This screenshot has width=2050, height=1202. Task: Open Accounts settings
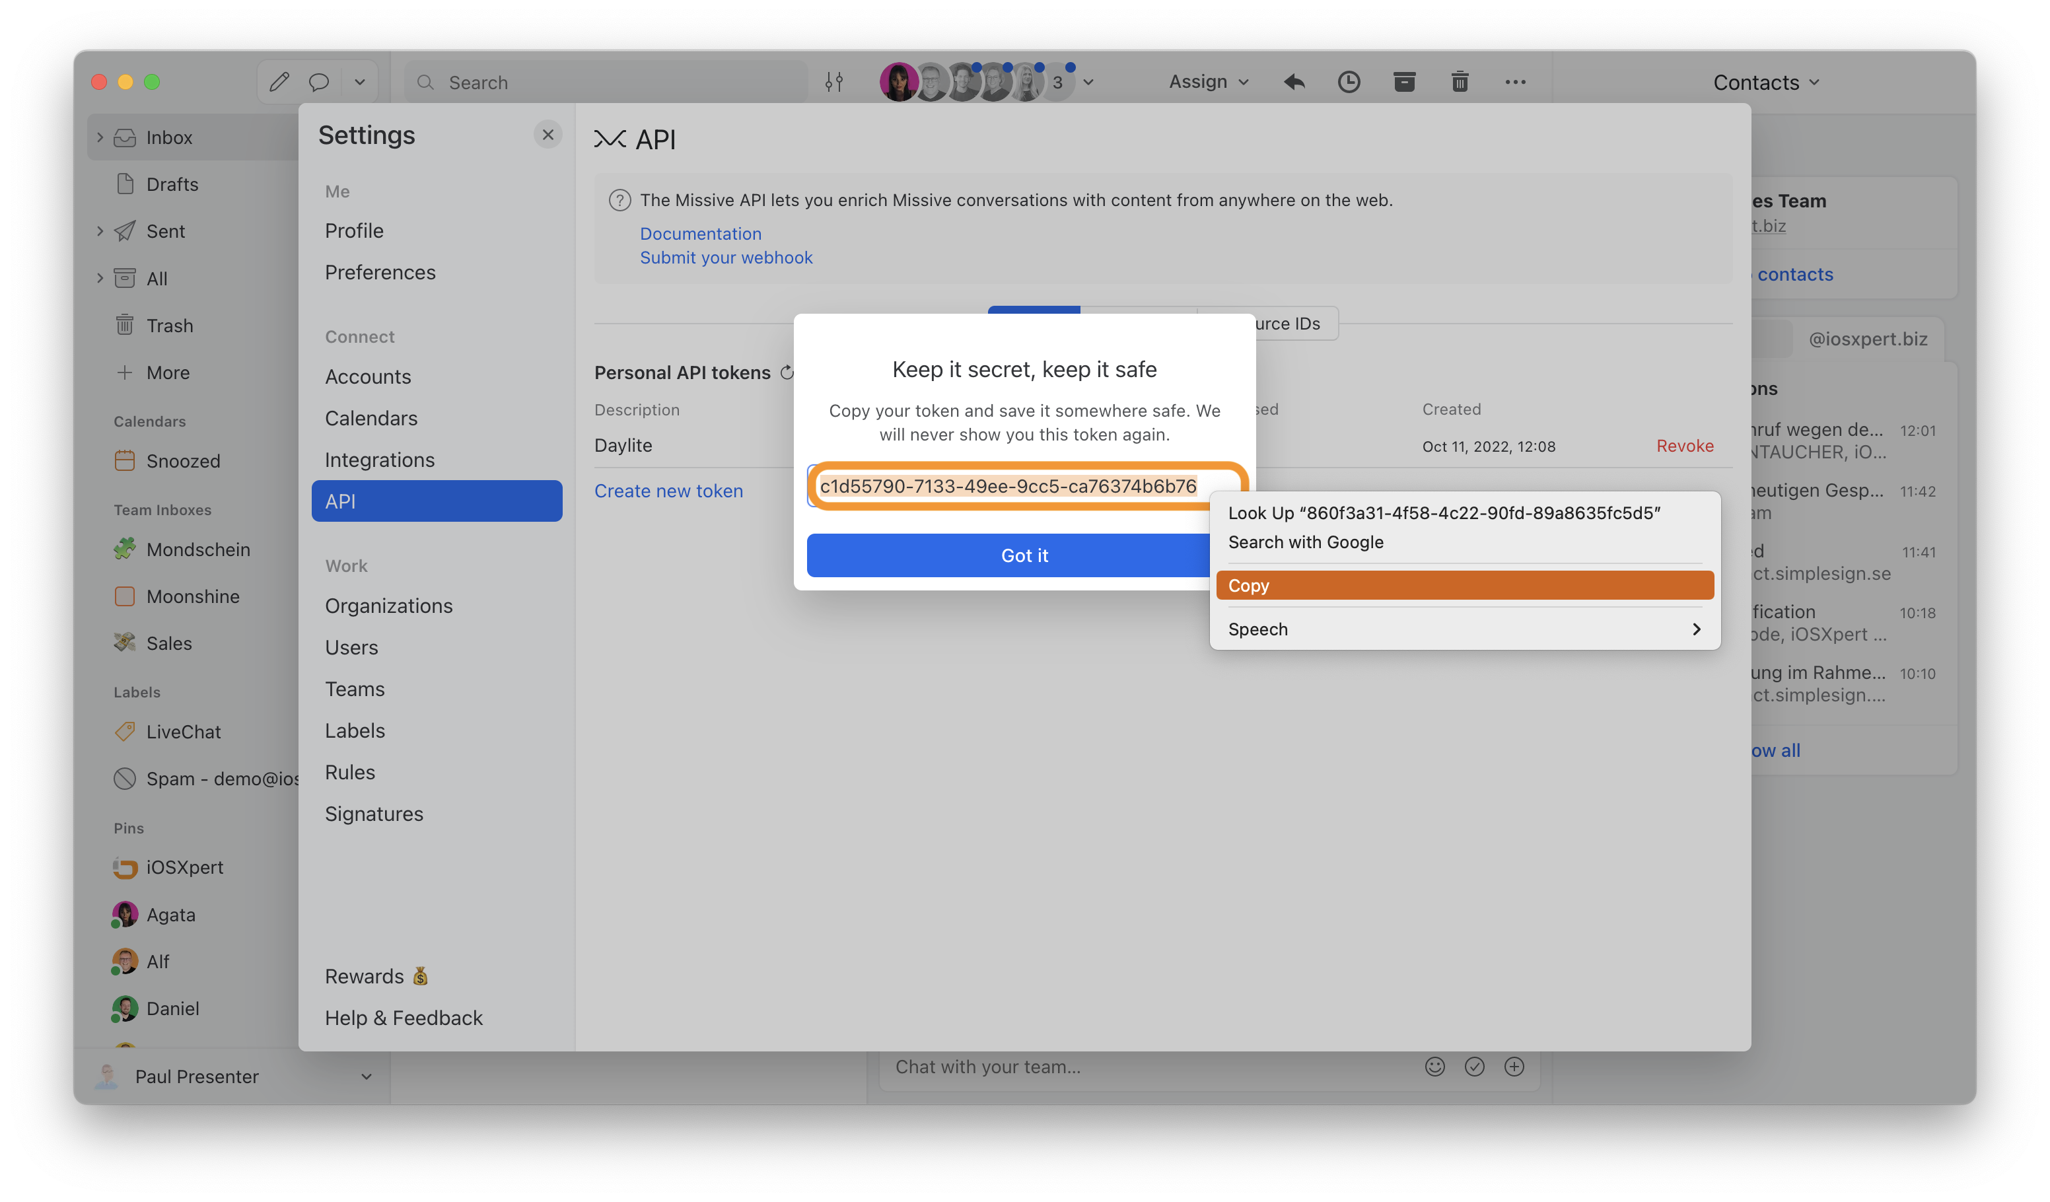(368, 376)
